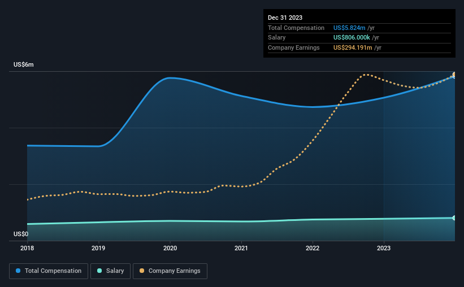Click the 2022 x-axis label
Viewport: 464px width, 287px height.
point(313,248)
